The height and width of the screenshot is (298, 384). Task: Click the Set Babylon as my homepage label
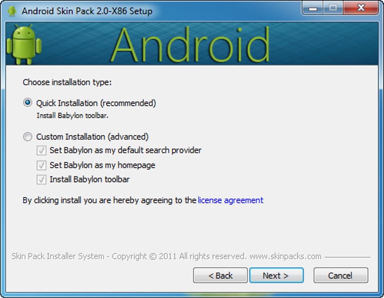pos(102,165)
